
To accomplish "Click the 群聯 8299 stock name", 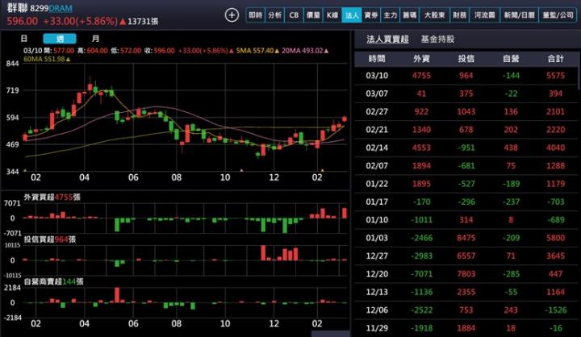I will pyautogui.click(x=27, y=8).
